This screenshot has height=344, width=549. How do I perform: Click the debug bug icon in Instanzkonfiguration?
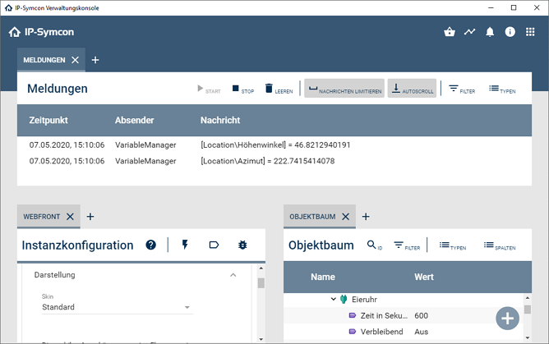click(x=242, y=245)
